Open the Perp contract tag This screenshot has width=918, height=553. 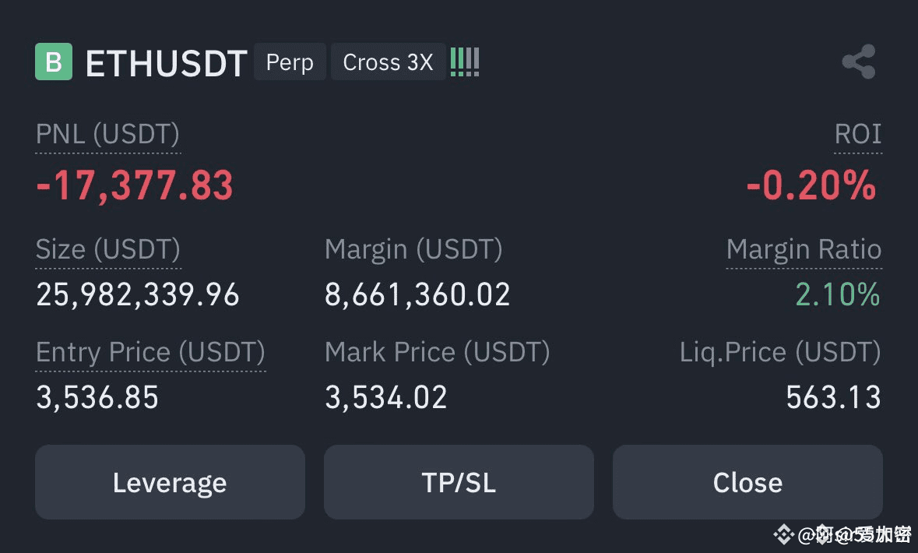[290, 62]
